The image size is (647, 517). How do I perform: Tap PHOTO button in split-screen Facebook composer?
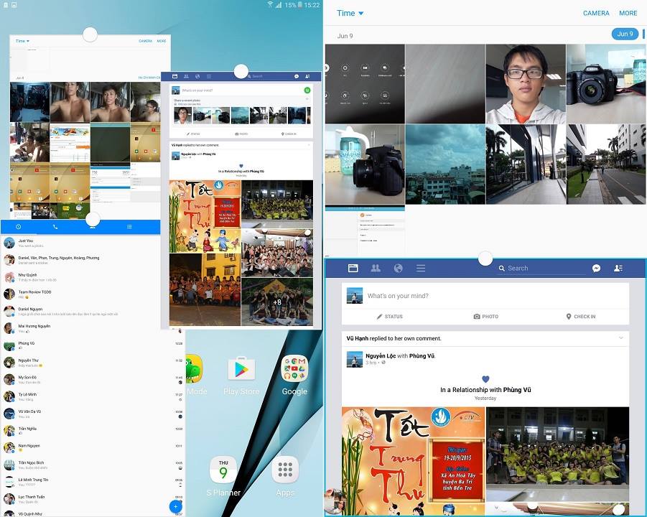[485, 317]
